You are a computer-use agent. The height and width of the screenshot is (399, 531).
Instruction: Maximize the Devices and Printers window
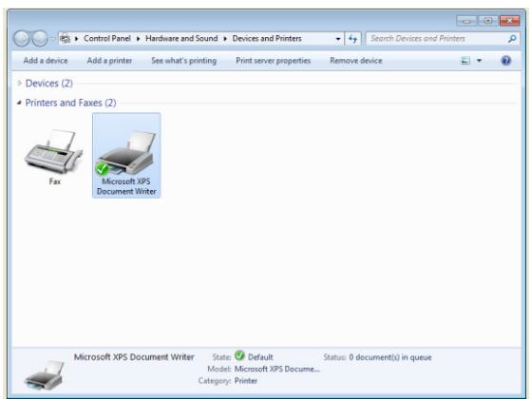tap(487, 21)
